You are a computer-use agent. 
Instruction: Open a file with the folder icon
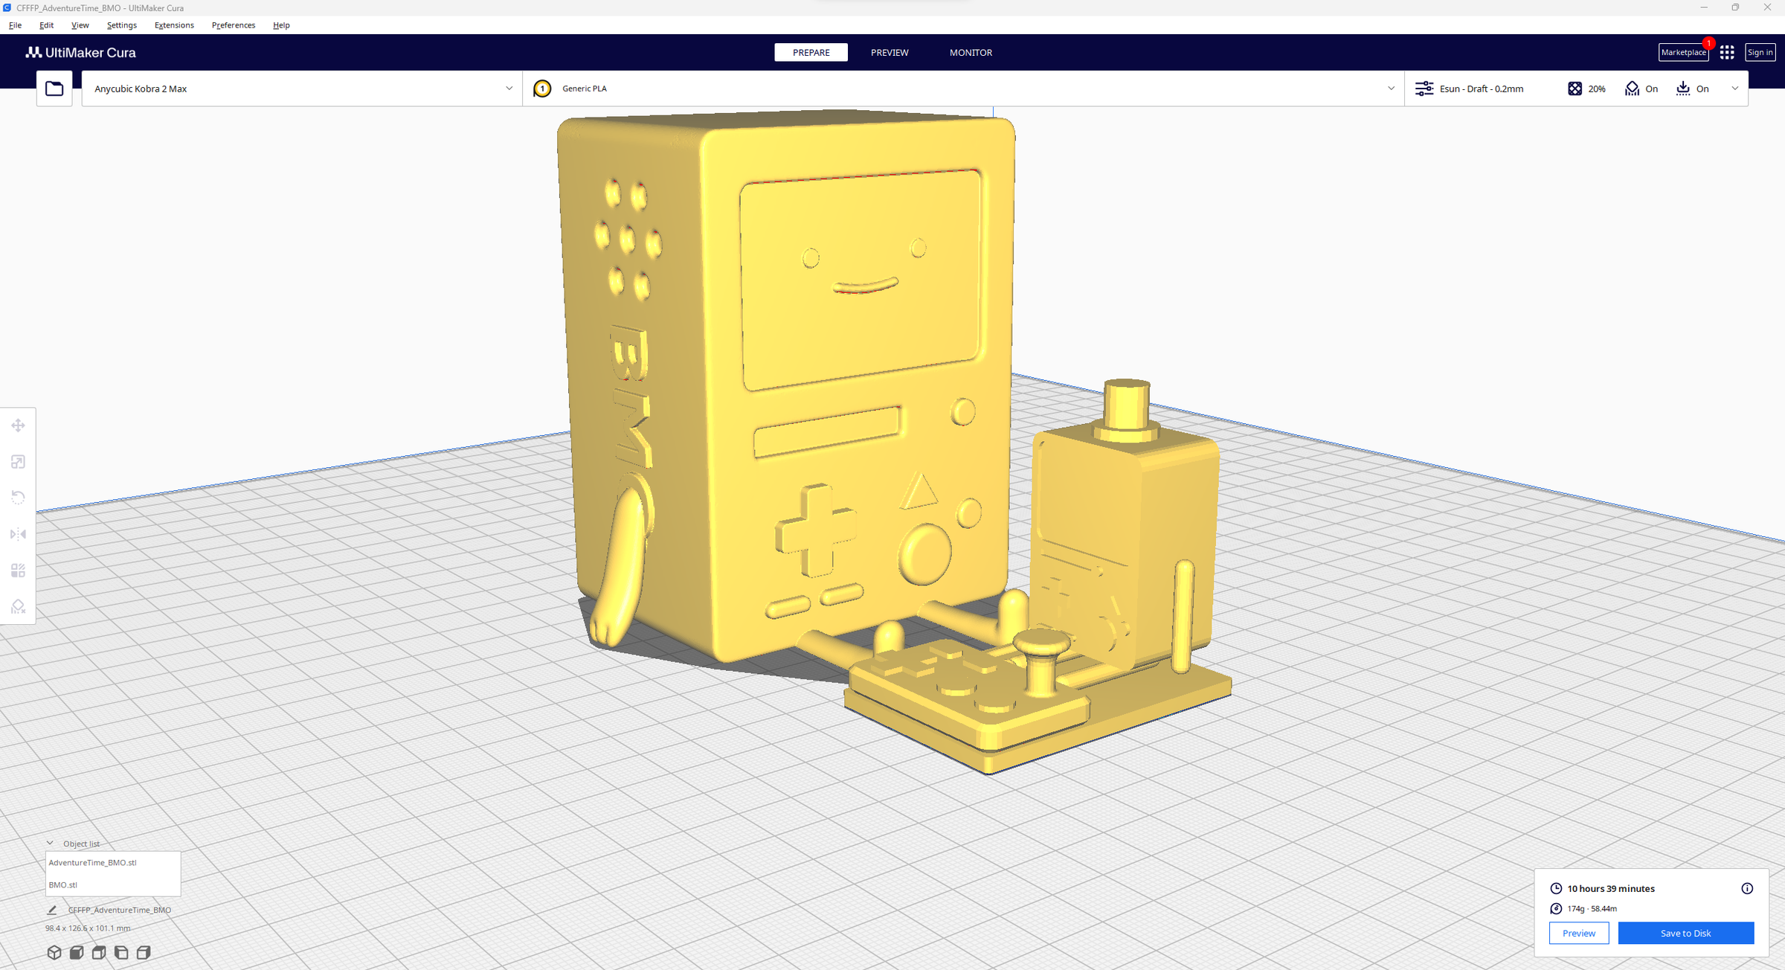pos(54,88)
